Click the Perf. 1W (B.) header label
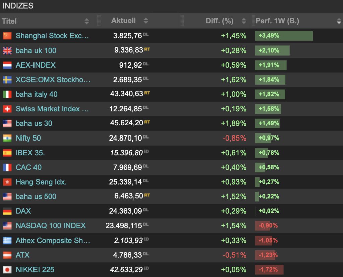343x277 pixels. [277, 21]
